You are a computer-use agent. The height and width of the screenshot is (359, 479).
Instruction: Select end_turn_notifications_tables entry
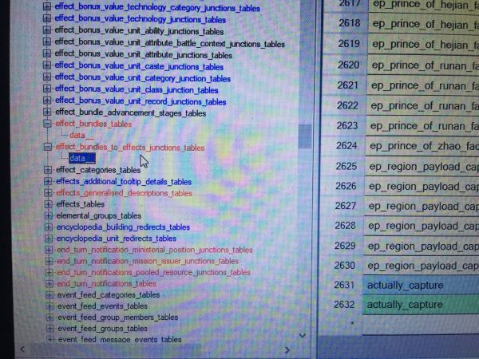point(106,283)
